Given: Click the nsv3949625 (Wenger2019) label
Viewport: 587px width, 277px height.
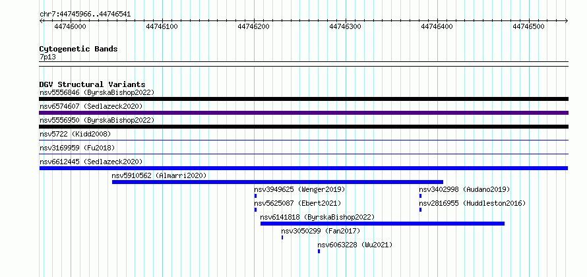Looking at the screenshot, I should click(299, 189).
